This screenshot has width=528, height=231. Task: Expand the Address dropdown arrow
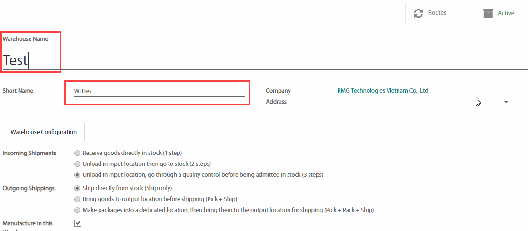pos(506,102)
